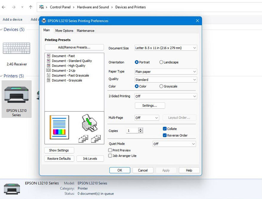Select Landscape orientation

coord(161,62)
